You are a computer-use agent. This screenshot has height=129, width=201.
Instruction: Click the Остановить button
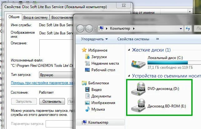(52, 102)
